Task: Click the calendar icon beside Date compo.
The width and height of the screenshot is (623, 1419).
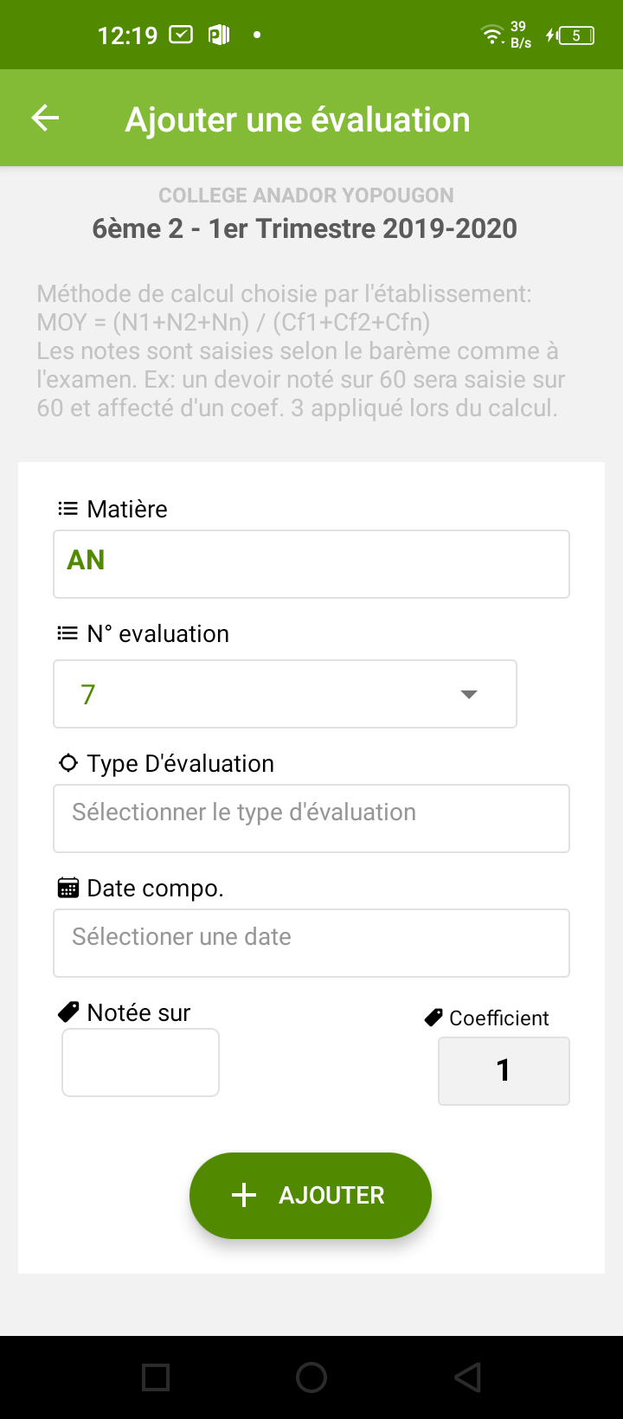Action: pos(67,888)
